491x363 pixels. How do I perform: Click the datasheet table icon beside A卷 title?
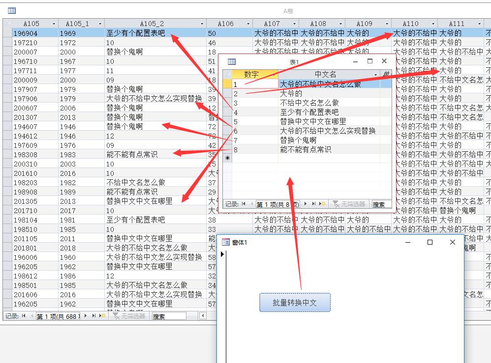(12, 11)
